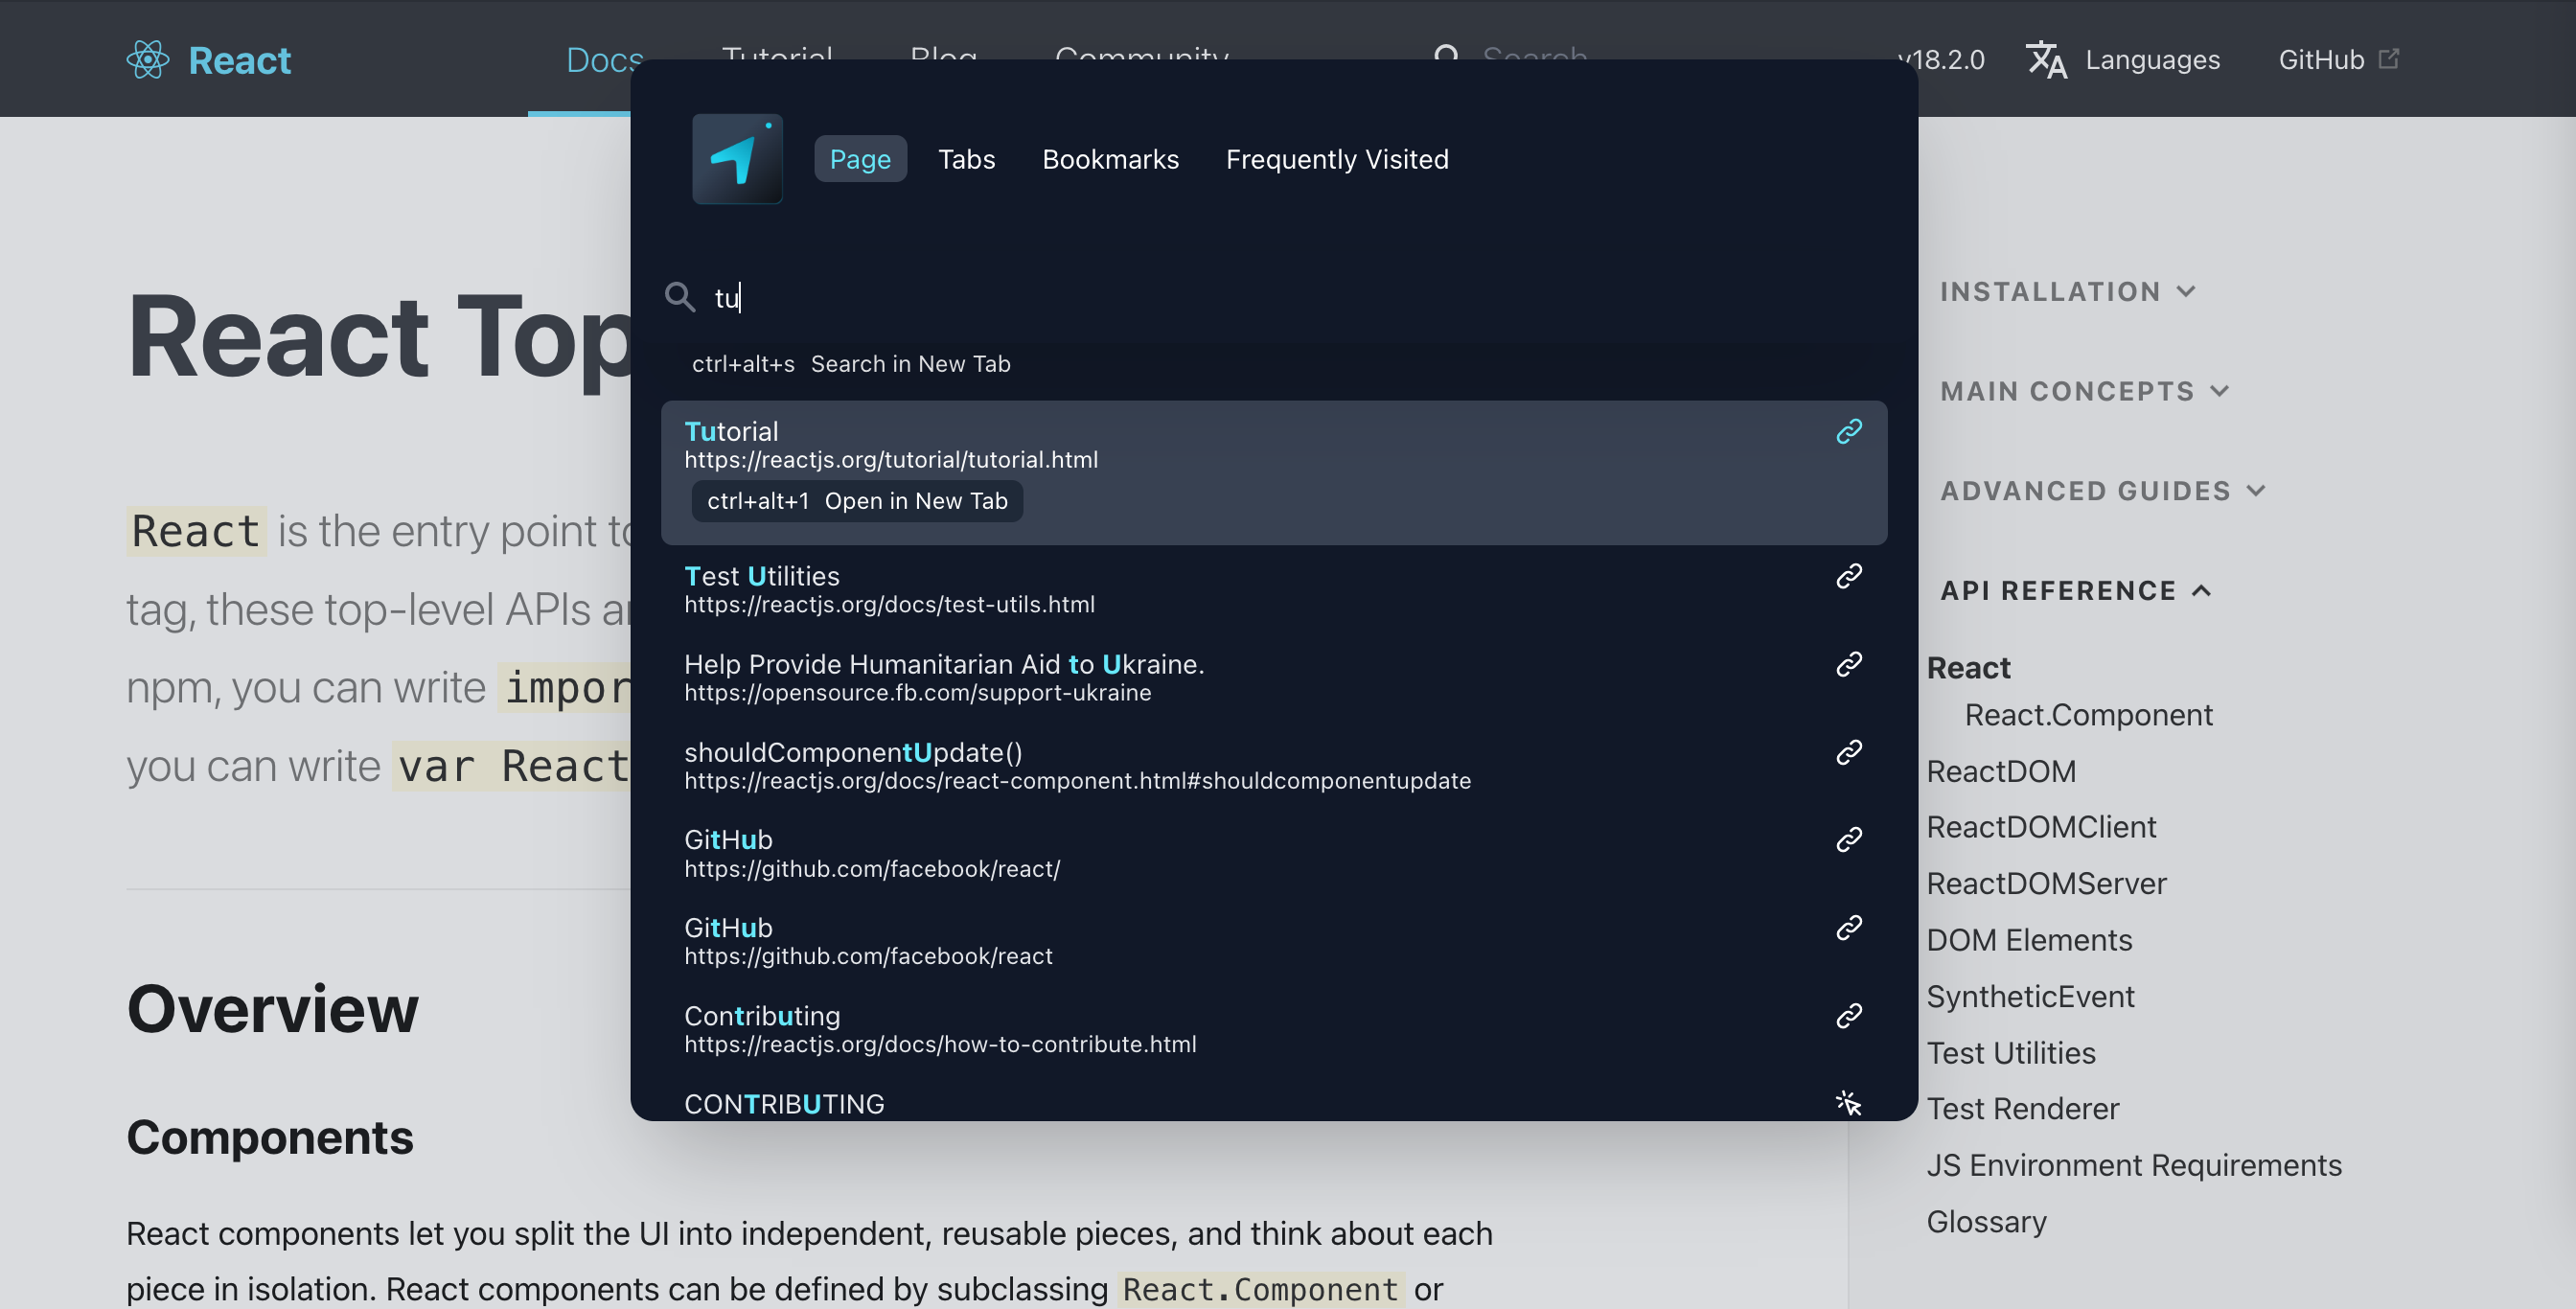Expand the Advanced Guides sidebar section

(2103, 491)
